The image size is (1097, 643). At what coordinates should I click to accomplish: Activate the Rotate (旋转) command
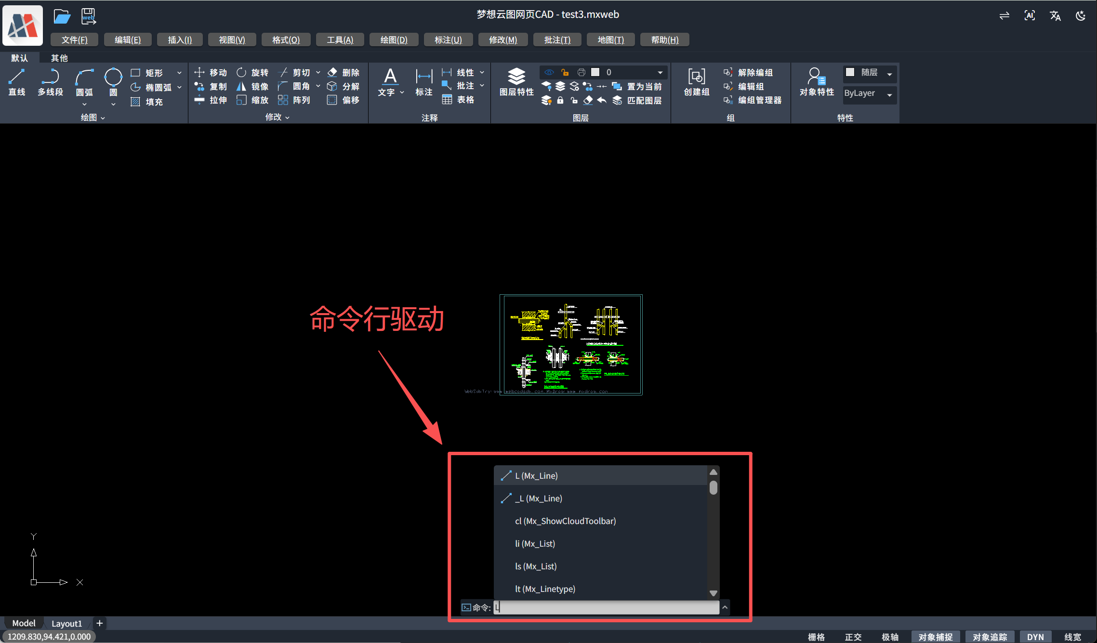coord(252,72)
